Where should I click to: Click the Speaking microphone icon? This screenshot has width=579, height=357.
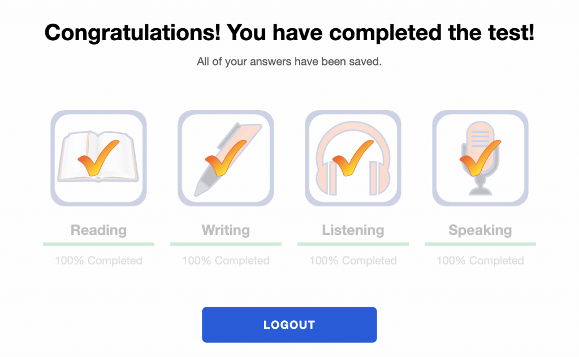point(480,158)
